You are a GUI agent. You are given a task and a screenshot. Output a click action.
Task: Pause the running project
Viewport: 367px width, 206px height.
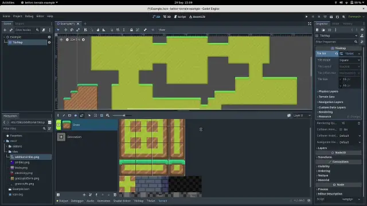tap(313, 17)
